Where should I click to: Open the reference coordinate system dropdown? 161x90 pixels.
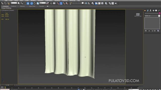43,3
